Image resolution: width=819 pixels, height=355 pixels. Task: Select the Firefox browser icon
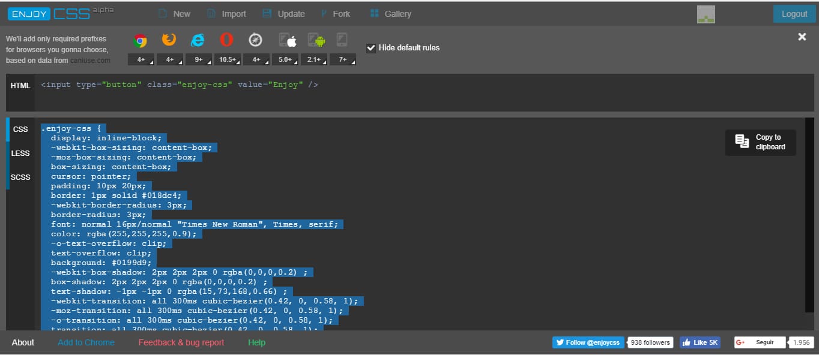[x=169, y=40]
